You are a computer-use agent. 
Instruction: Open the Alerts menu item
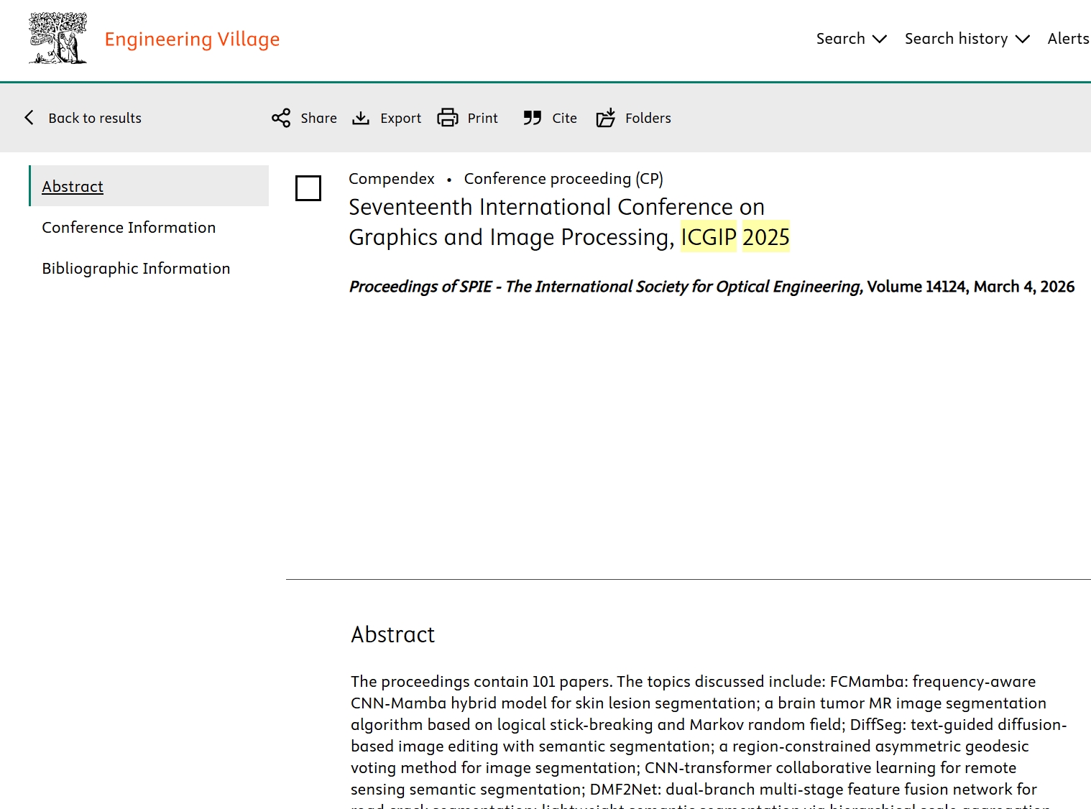[x=1068, y=39]
